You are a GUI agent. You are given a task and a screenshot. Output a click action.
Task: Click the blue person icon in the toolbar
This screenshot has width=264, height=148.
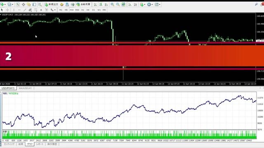67,5
